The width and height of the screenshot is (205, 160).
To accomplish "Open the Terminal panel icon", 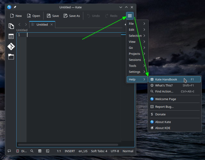I will click(48, 151).
